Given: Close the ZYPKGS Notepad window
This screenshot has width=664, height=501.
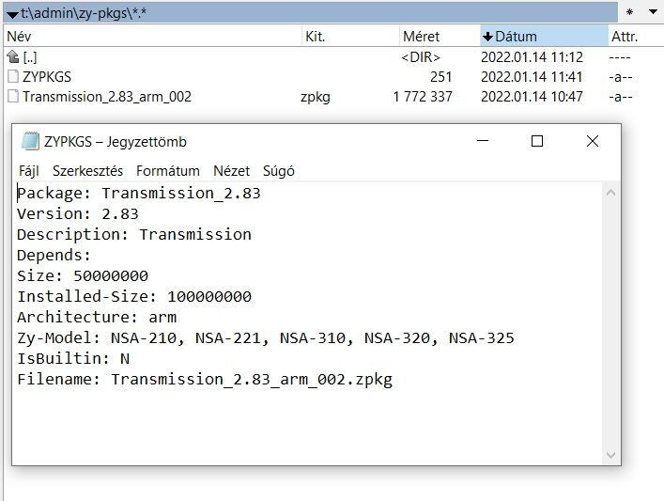Looking at the screenshot, I should click(593, 141).
